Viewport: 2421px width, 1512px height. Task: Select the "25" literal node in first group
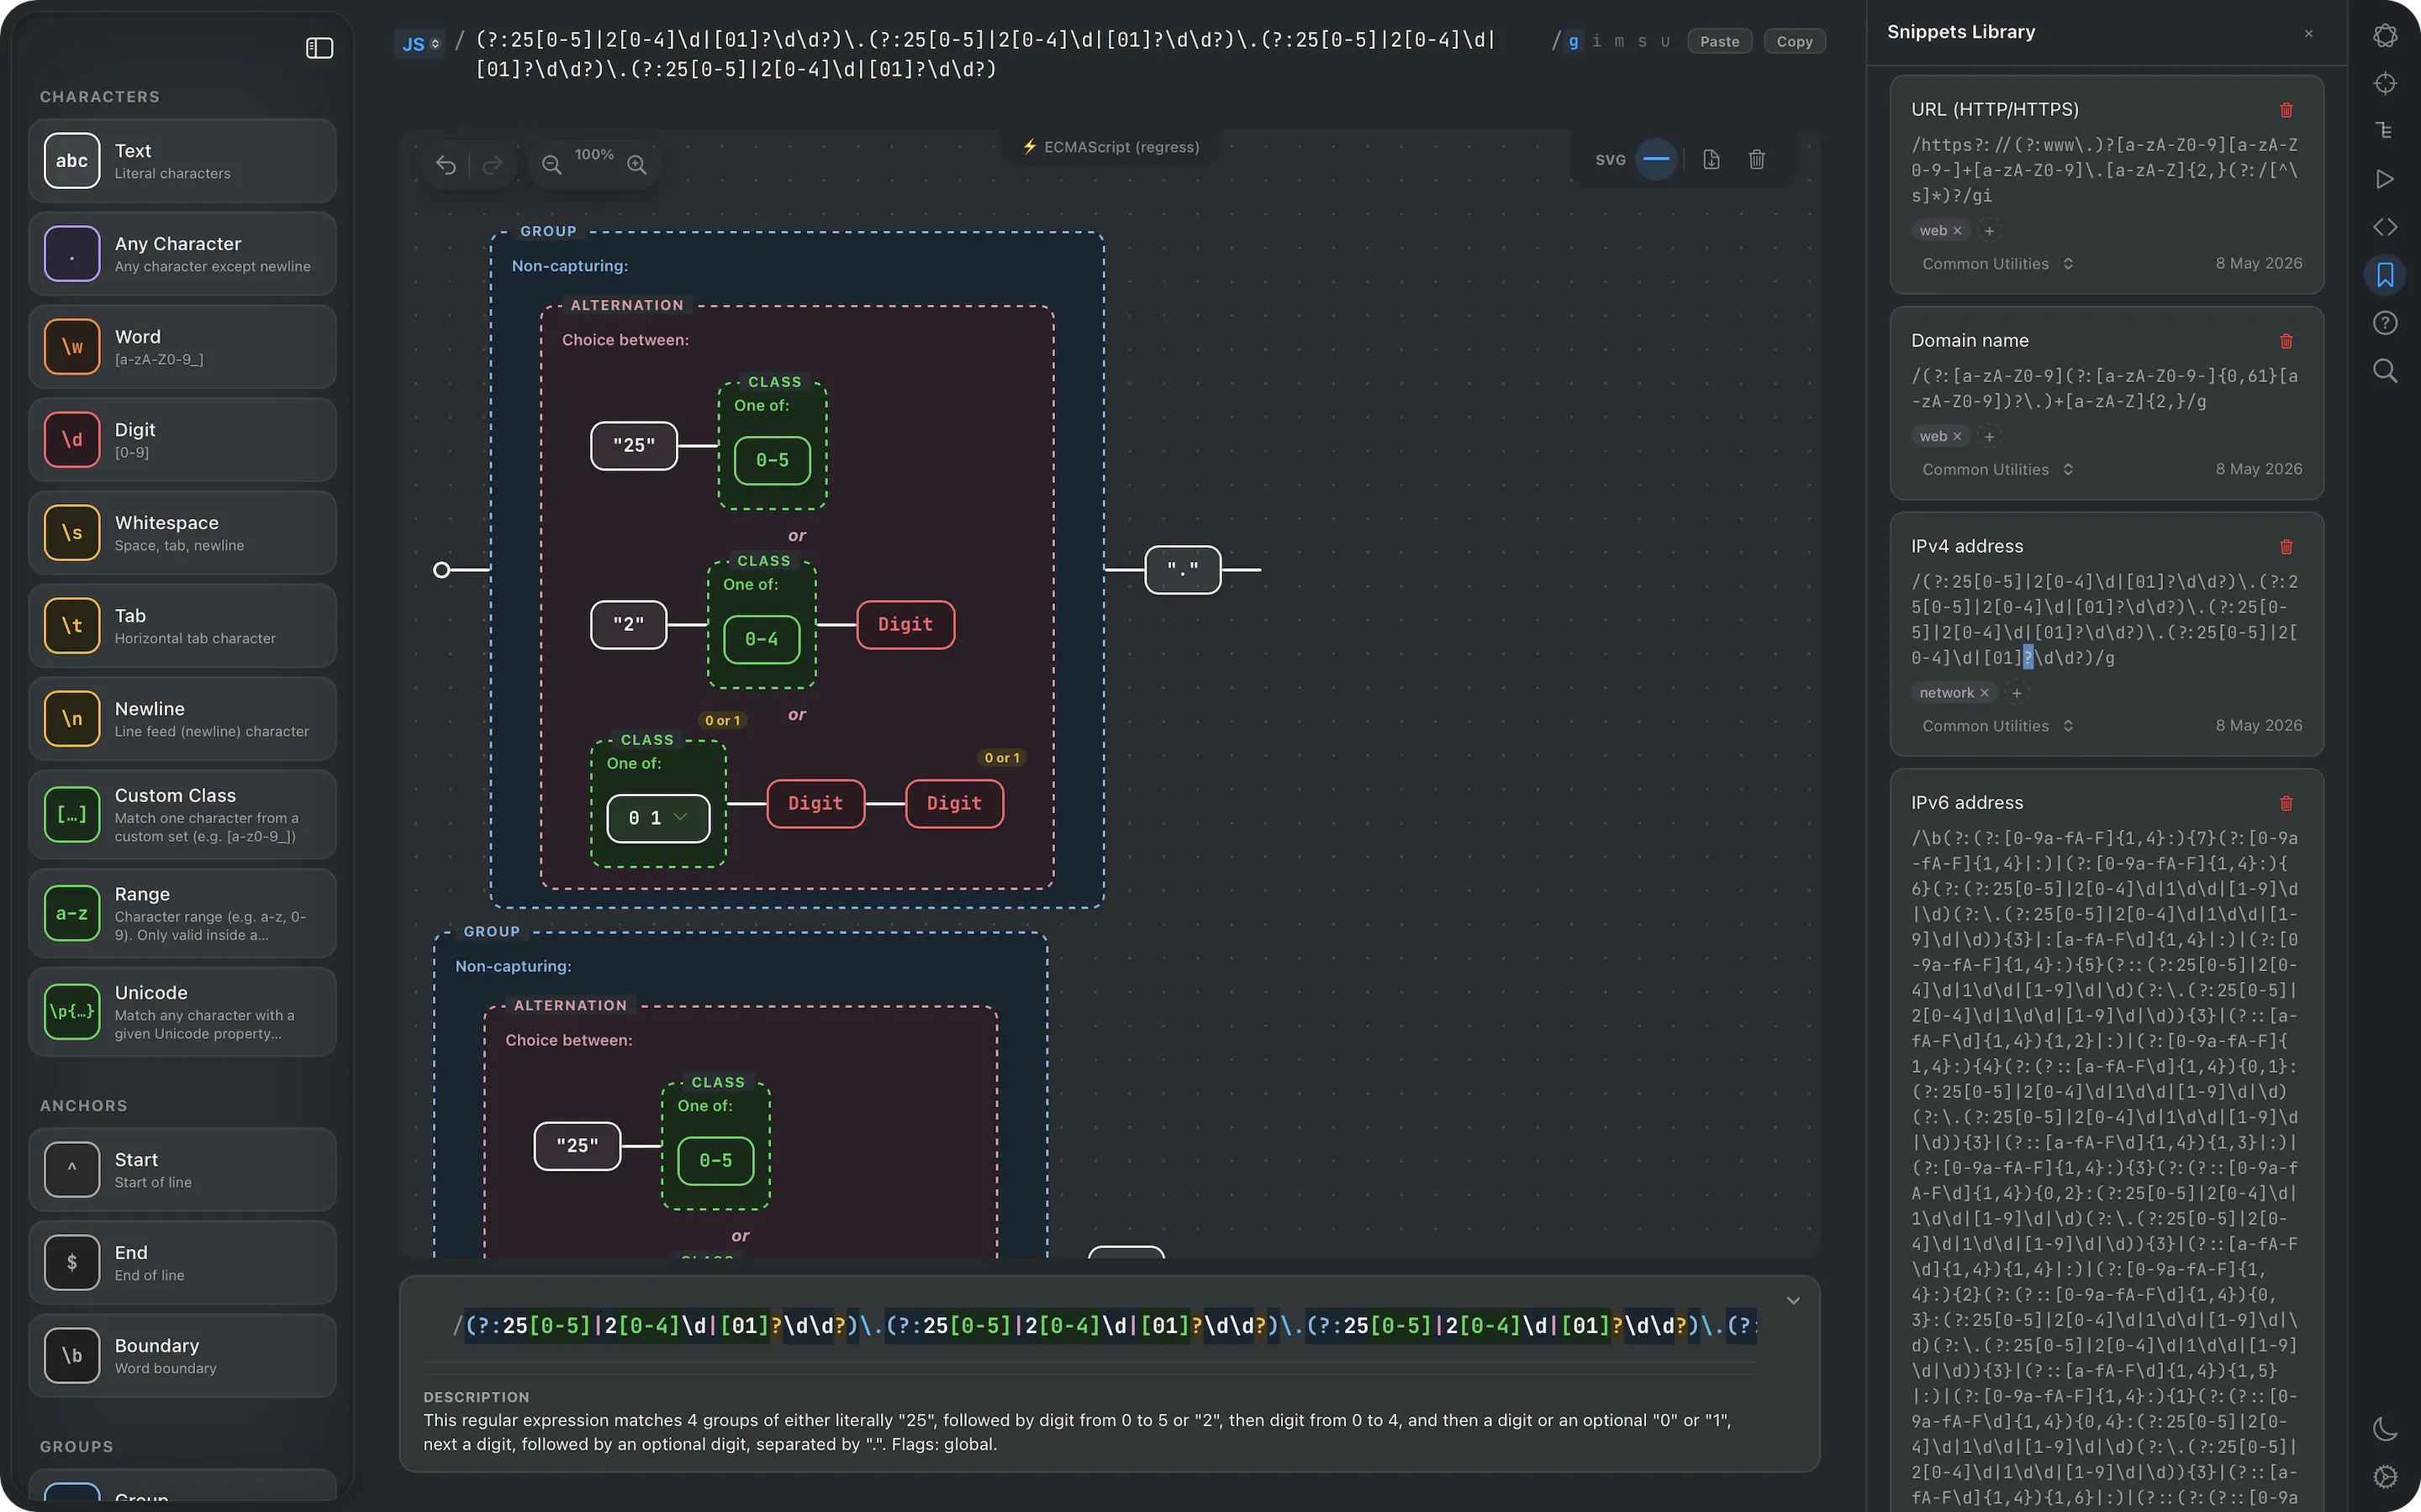pyautogui.click(x=635, y=446)
